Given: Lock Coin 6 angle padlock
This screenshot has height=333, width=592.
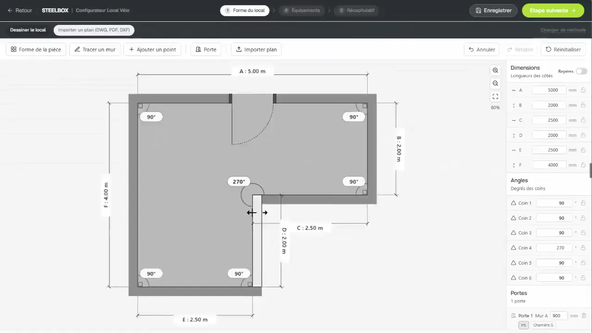Looking at the screenshot, I should [583, 278].
